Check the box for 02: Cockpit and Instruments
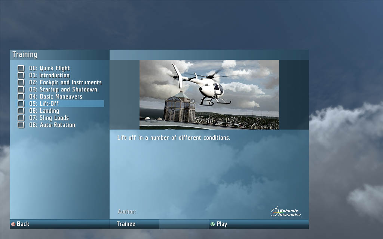Image resolution: width=383 pixels, height=239 pixels. [21, 83]
